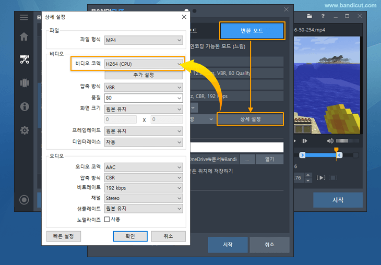Open the help question mark icon

click(323, 16)
